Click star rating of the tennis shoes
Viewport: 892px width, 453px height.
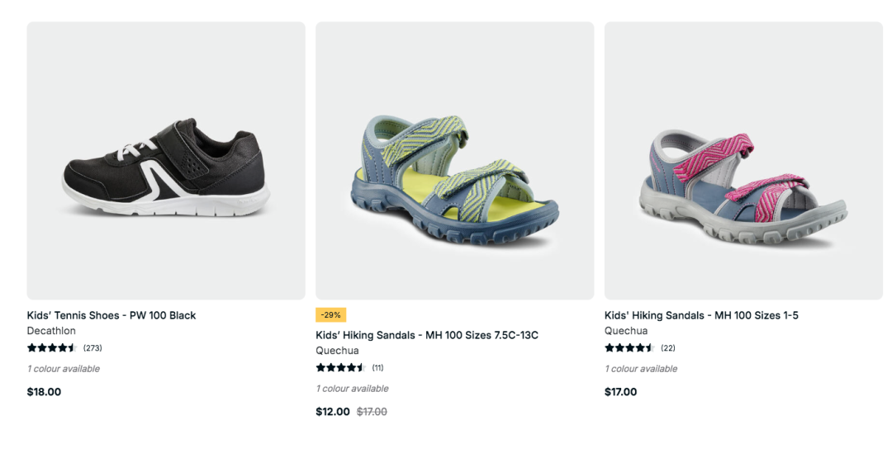51,348
